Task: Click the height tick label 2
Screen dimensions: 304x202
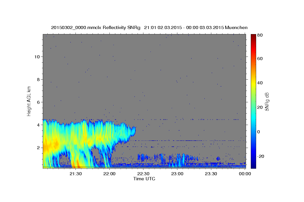Action: pos(38,148)
